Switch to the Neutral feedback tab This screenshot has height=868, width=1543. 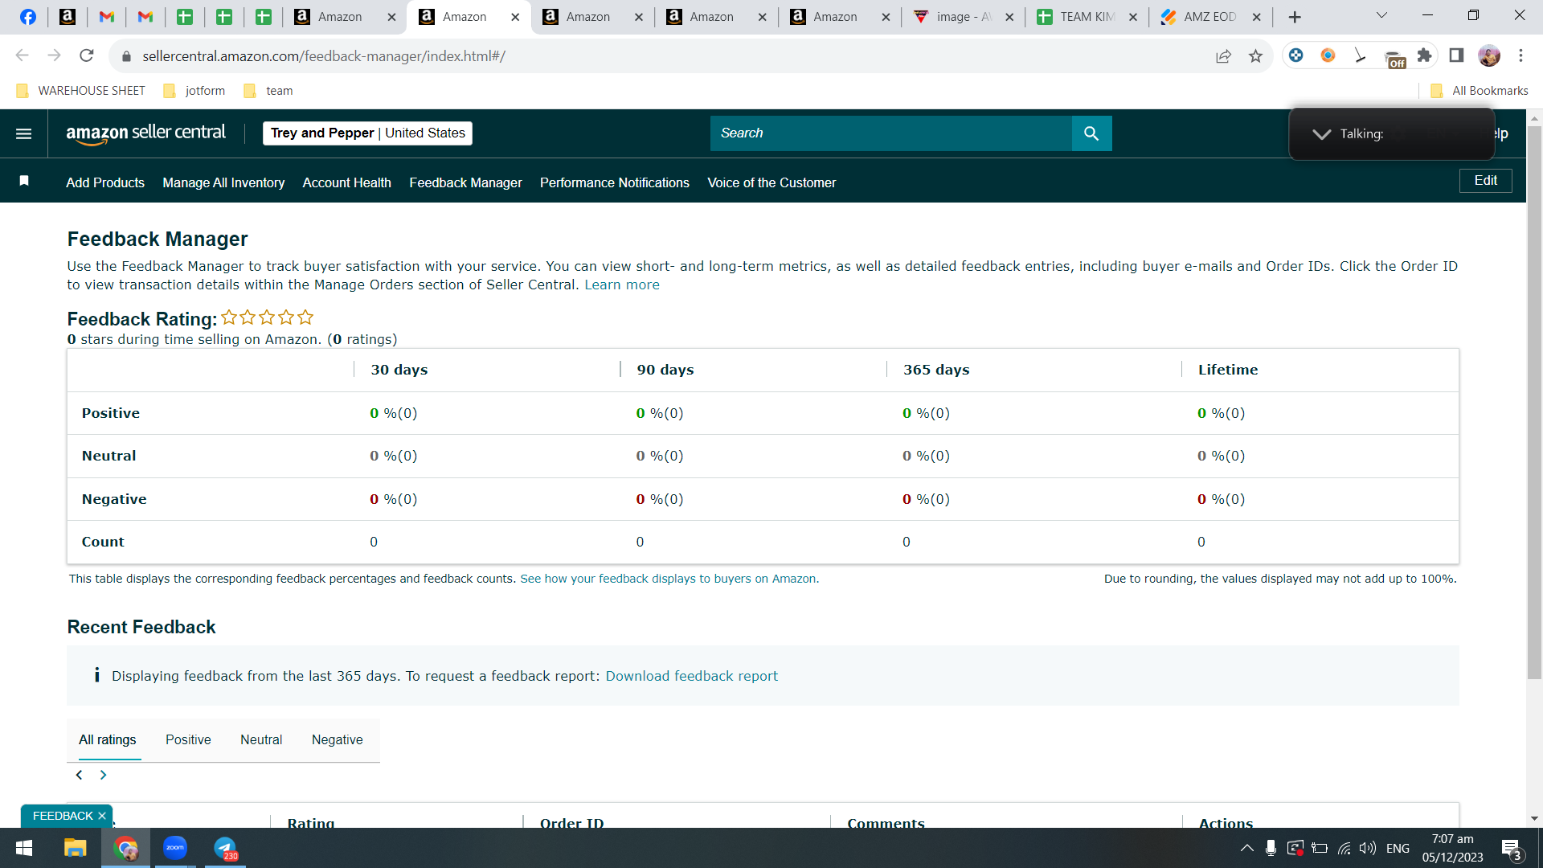(x=261, y=739)
